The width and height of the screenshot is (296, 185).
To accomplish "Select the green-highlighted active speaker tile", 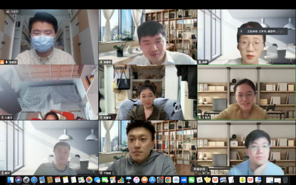I will (x=246, y=92).
